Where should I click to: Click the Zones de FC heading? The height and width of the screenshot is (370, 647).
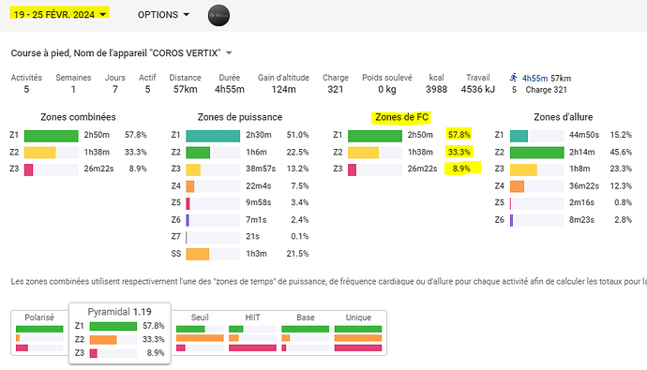coord(401,117)
